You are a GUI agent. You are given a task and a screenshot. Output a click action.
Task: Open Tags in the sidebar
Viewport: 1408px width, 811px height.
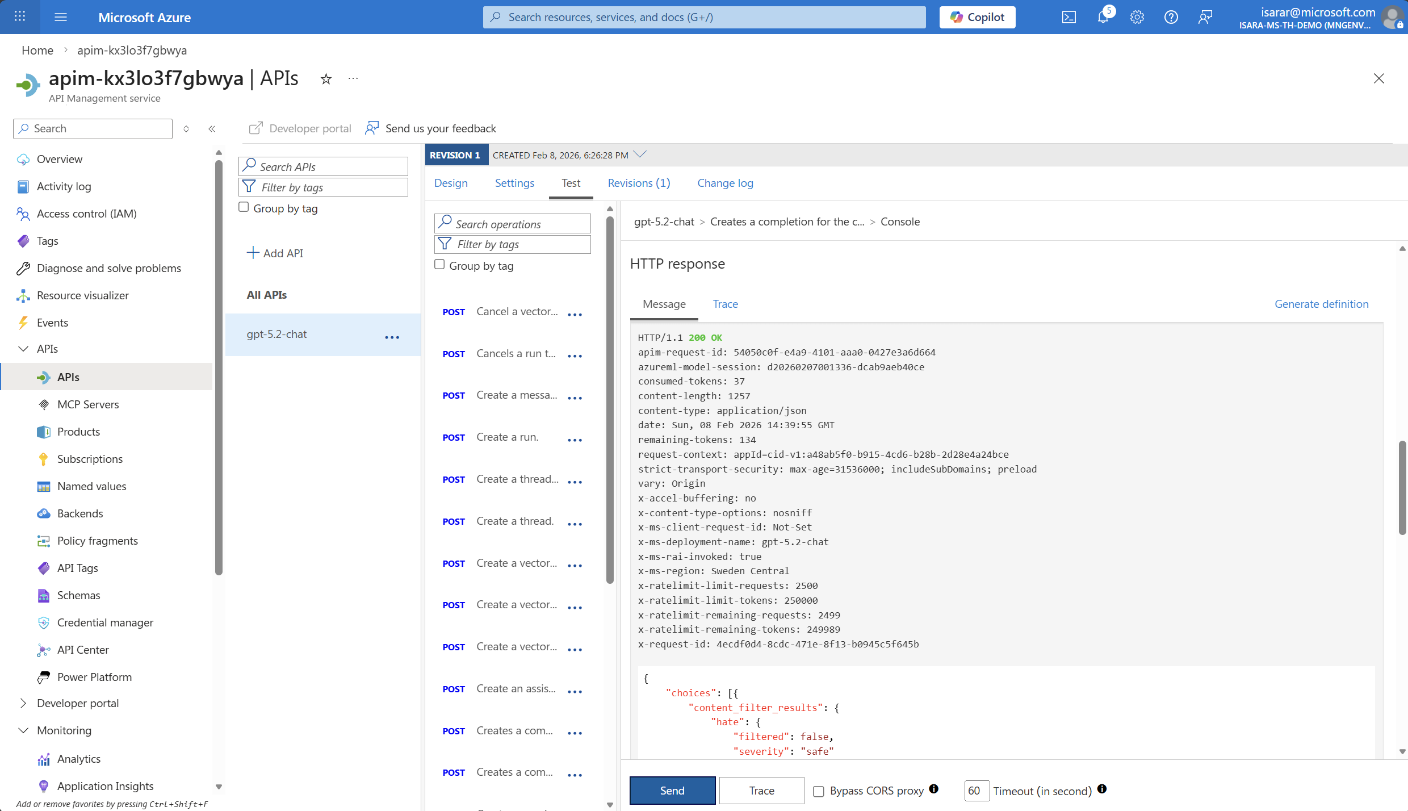pos(48,241)
